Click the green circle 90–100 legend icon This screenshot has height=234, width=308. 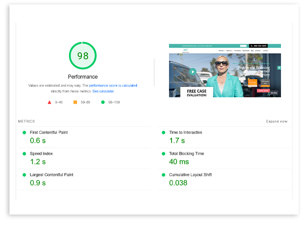click(x=103, y=102)
